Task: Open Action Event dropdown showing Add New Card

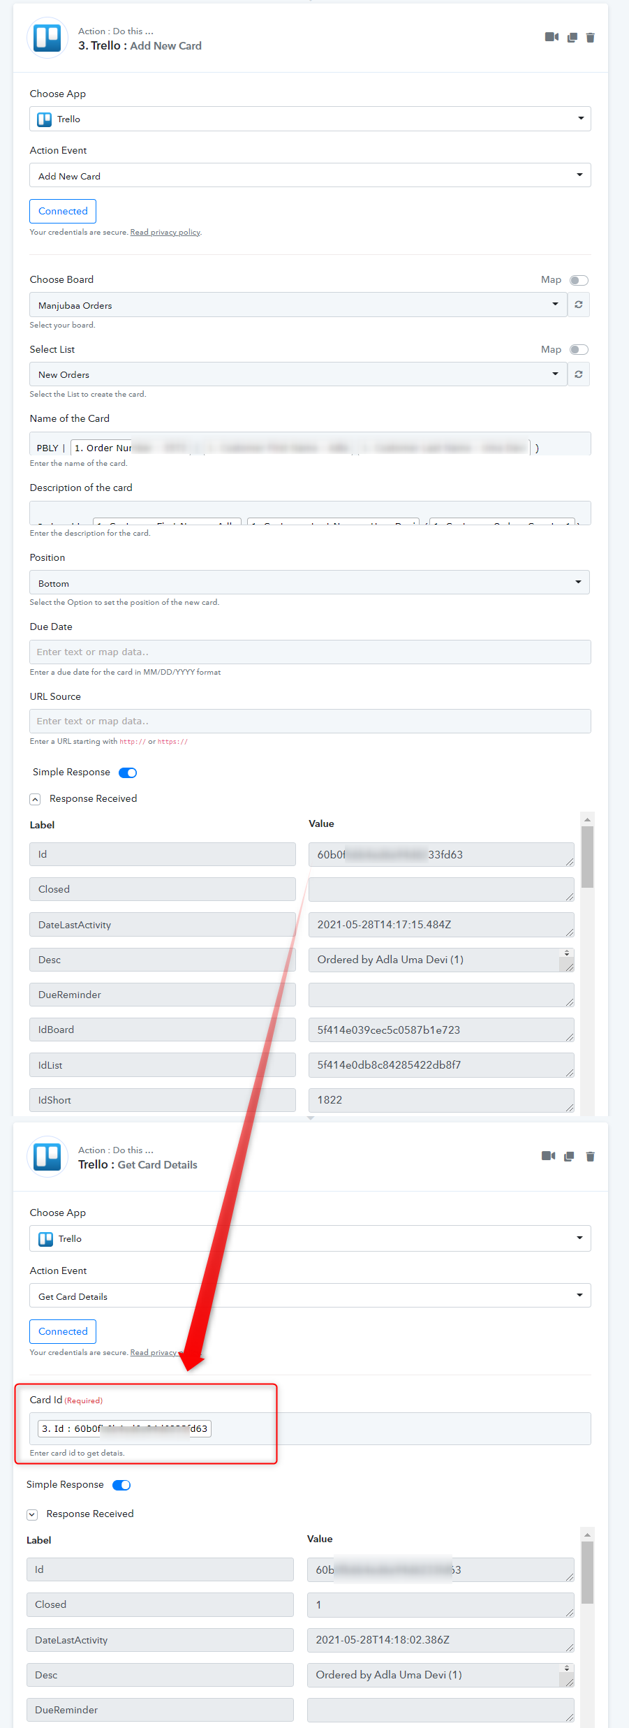Action: click(x=310, y=175)
